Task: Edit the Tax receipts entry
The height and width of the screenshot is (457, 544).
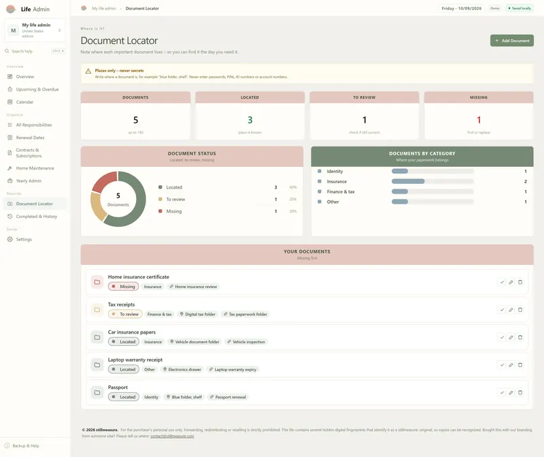Action: coord(511,310)
